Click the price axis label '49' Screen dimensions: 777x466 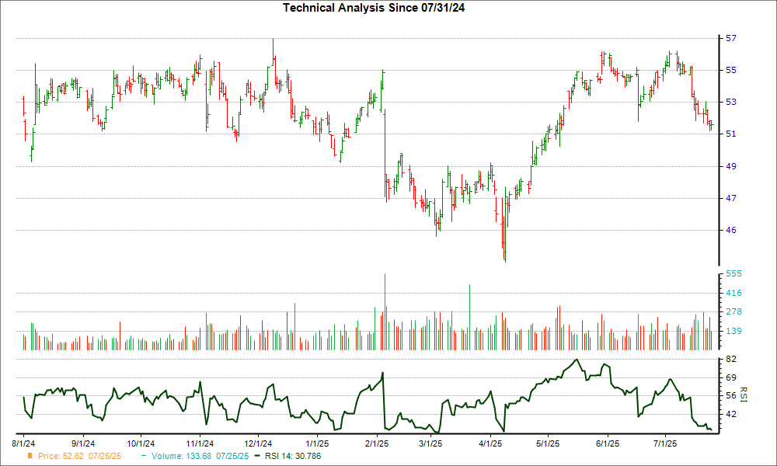[x=731, y=166]
